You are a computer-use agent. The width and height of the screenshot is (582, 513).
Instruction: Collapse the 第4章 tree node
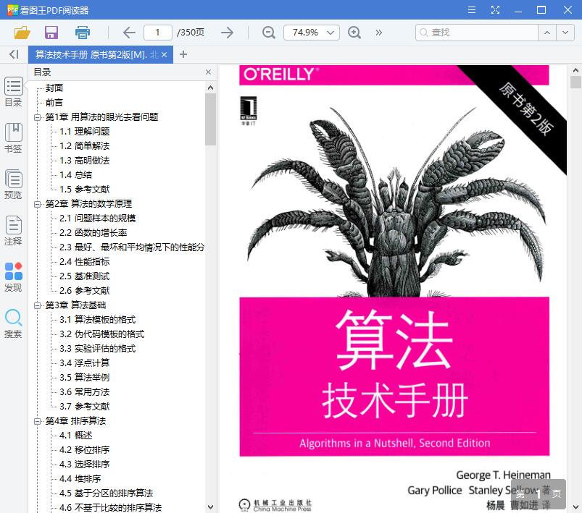pyautogui.click(x=37, y=421)
